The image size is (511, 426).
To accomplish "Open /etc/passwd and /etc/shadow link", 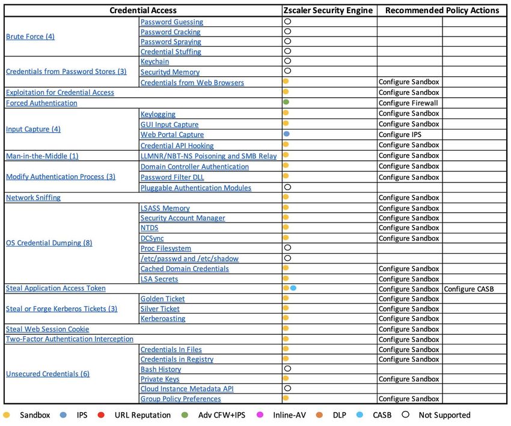I will 189,259.
